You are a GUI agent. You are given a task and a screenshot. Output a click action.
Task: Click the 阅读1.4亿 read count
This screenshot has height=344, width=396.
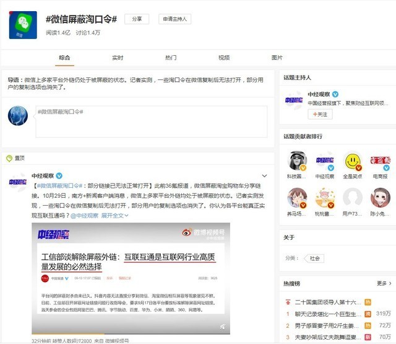pos(58,33)
